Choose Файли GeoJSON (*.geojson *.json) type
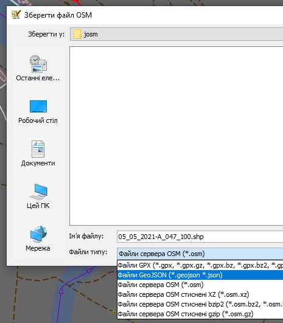 coord(200,275)
